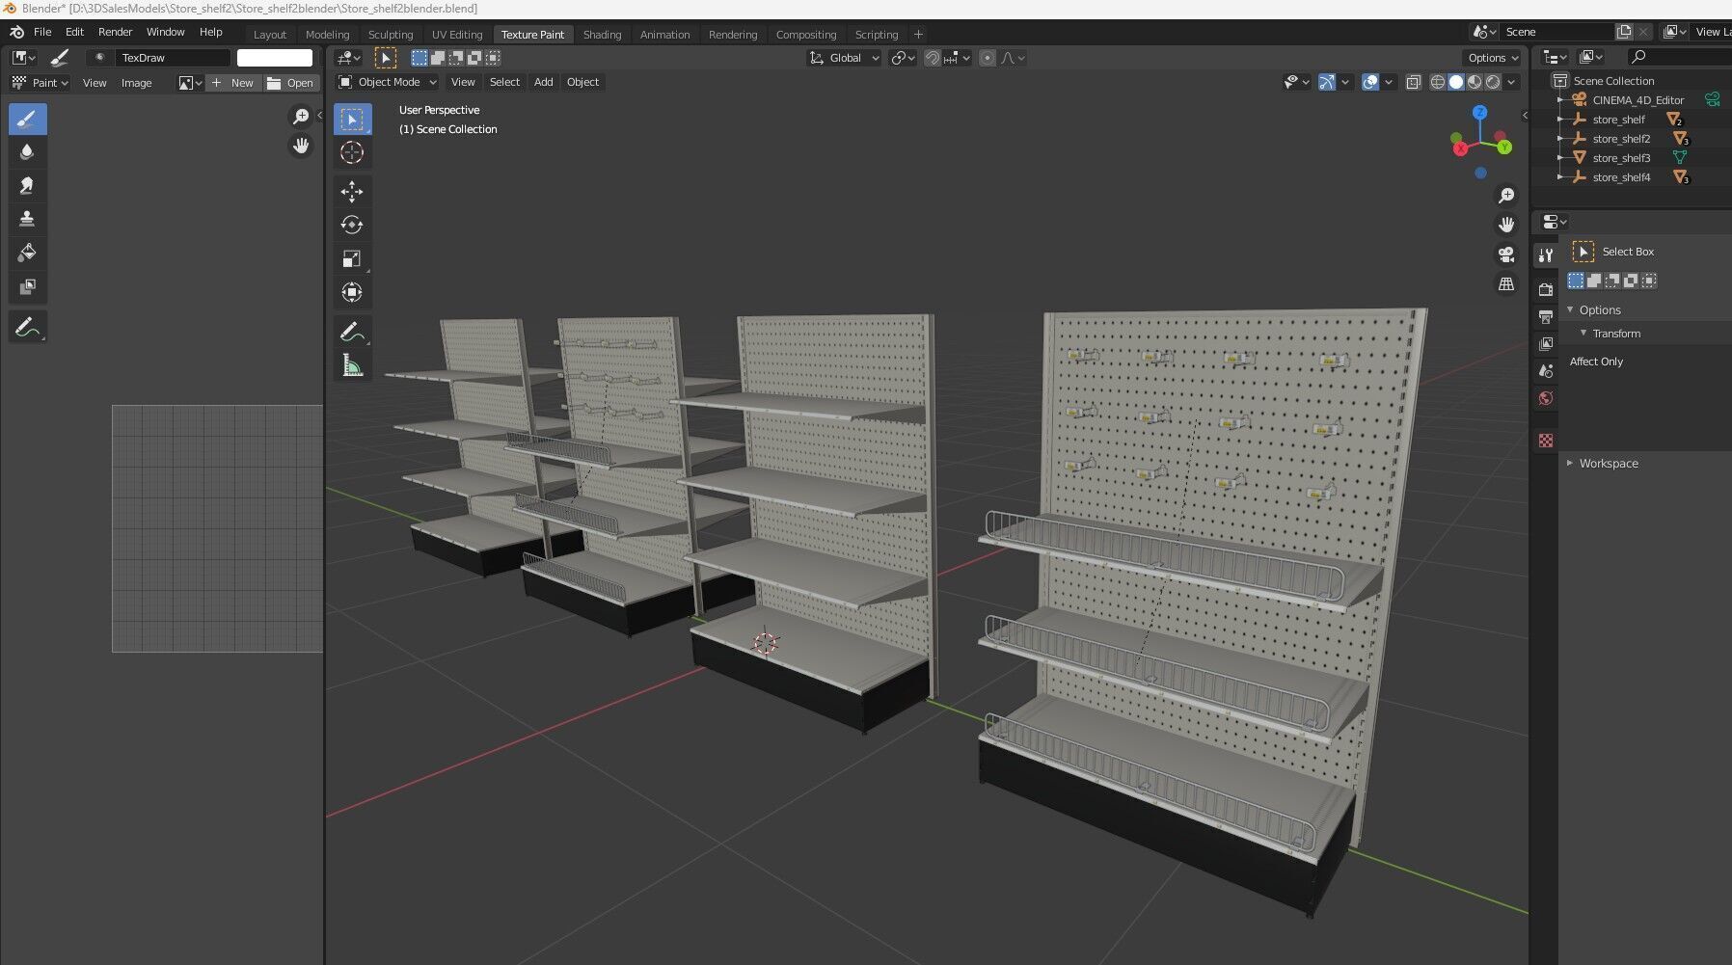This screenshot has height=965, width=1732.
Task: Click the image editor zoom magnifier icon
Action: point(301,117)
